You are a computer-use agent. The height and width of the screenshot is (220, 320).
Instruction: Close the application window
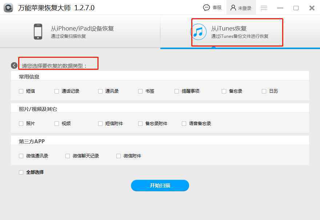click(x=312, y=8)
